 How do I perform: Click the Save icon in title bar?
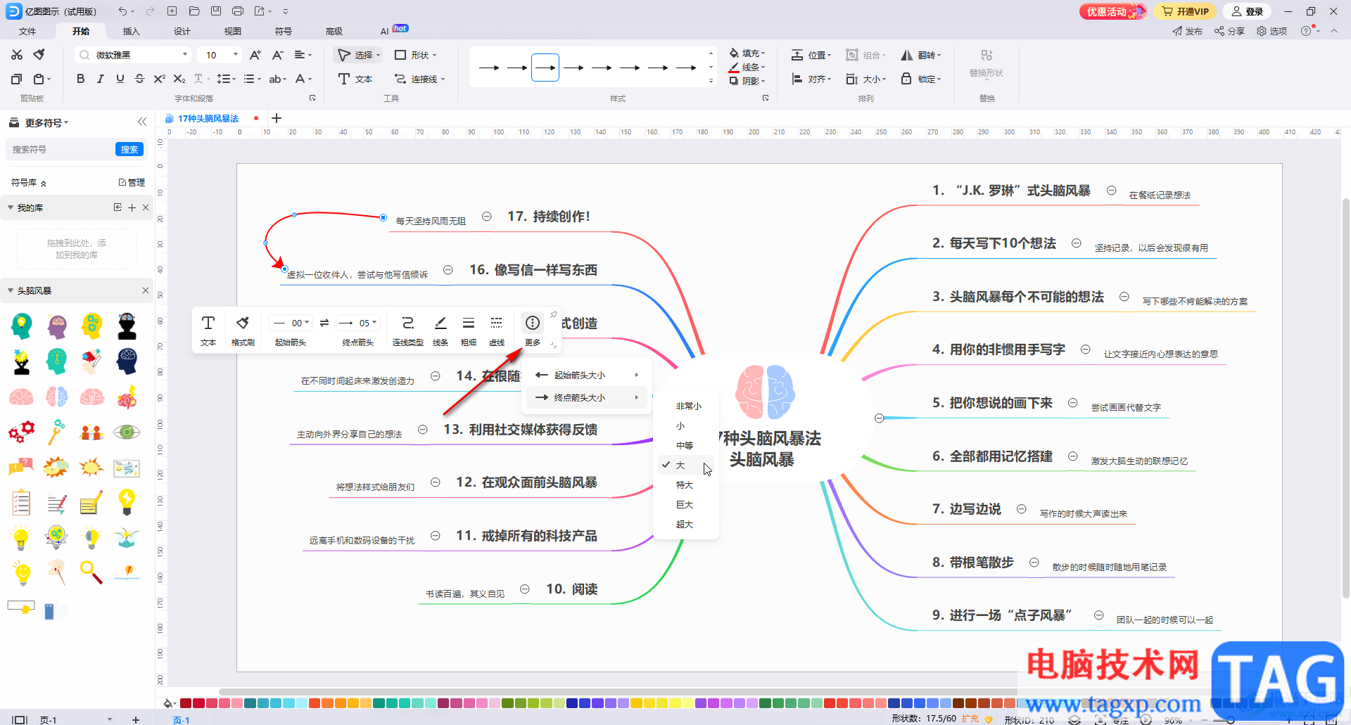pos(216,11)
